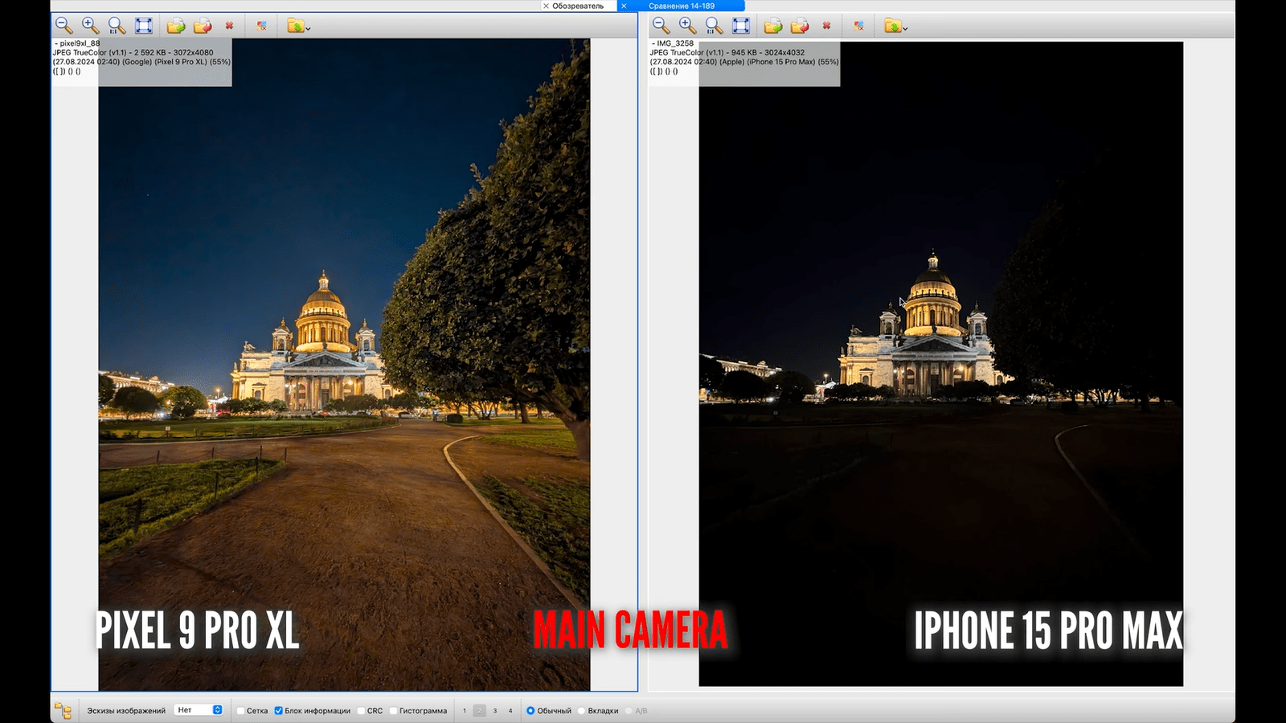Screen dimensions: 1286x723
Task: Click the Эскизы изображений label
Action: [126, 711]
